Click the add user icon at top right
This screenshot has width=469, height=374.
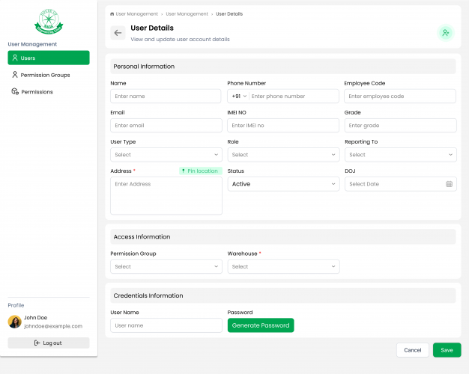(x=446, y=33)
